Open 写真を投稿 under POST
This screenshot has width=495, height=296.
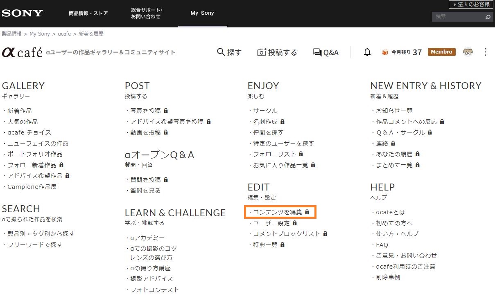point(145,111)
